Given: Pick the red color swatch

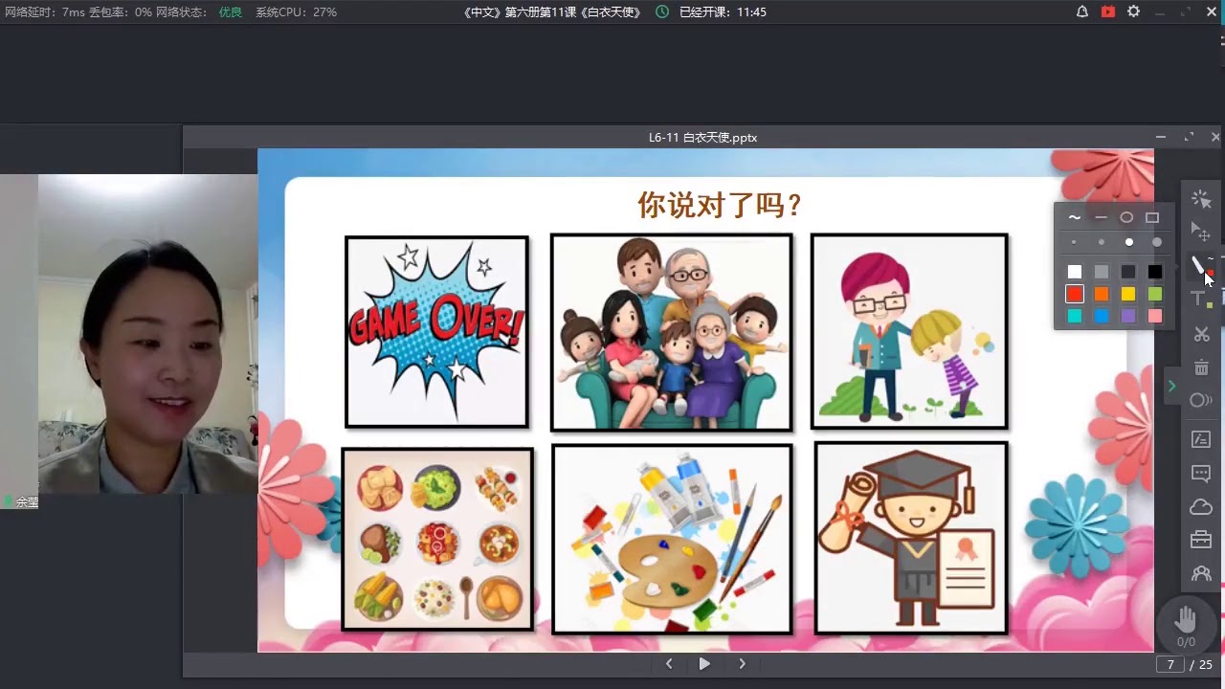Looking at the screenshot, I should pos(1075,294).
